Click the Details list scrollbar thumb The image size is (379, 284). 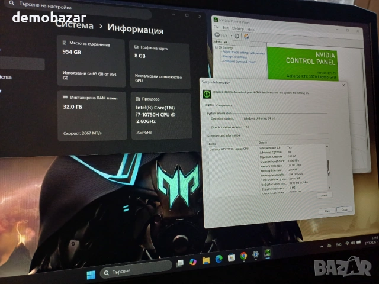click(x=328, y=167)
